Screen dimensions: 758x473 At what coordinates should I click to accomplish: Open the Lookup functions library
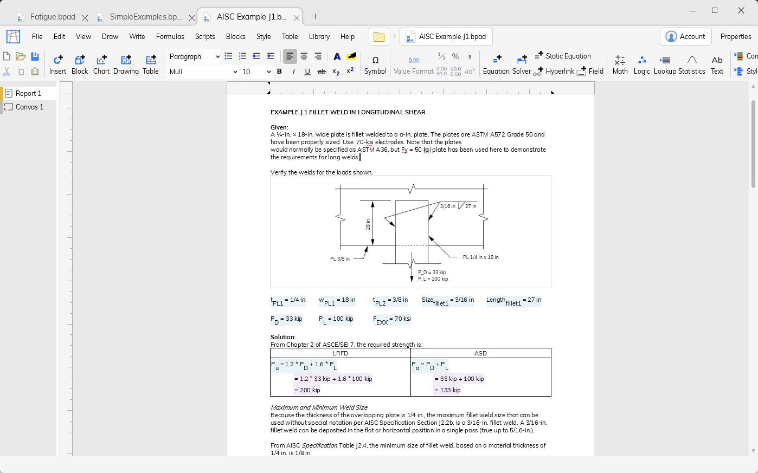pos(665,64)
